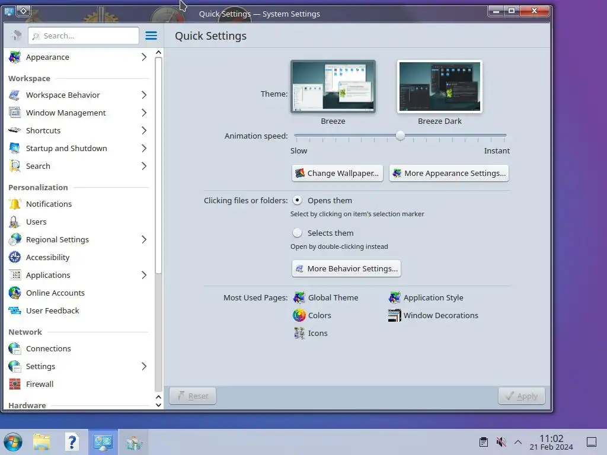The image size is (607, 455).
Task: Open the Accessibility icon
Action: 15,257
